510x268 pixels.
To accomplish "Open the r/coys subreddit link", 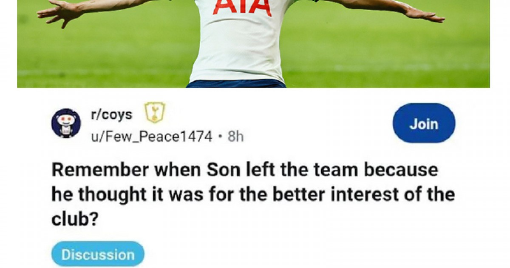I will pyautogui.click(x=112, y=114).
